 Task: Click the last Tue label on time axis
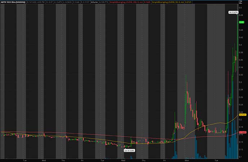(x=216, y=159)
